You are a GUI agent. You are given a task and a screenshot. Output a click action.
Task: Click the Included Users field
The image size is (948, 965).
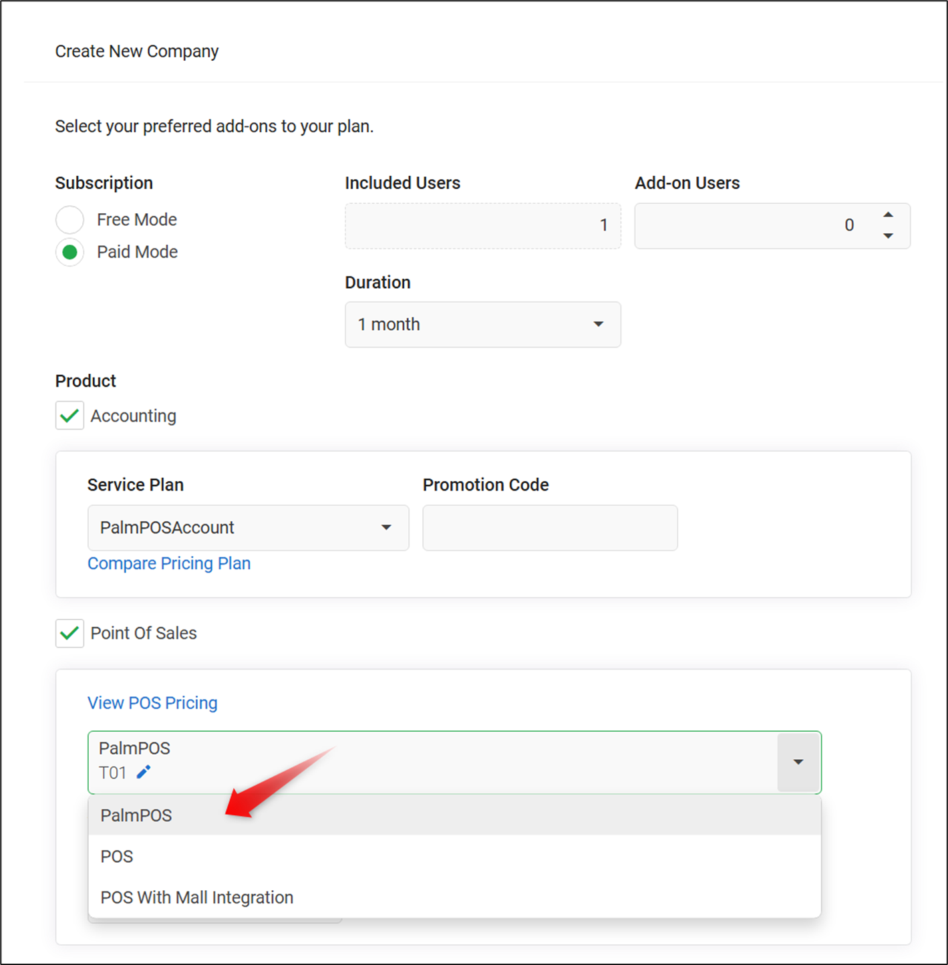pos(482,226)
